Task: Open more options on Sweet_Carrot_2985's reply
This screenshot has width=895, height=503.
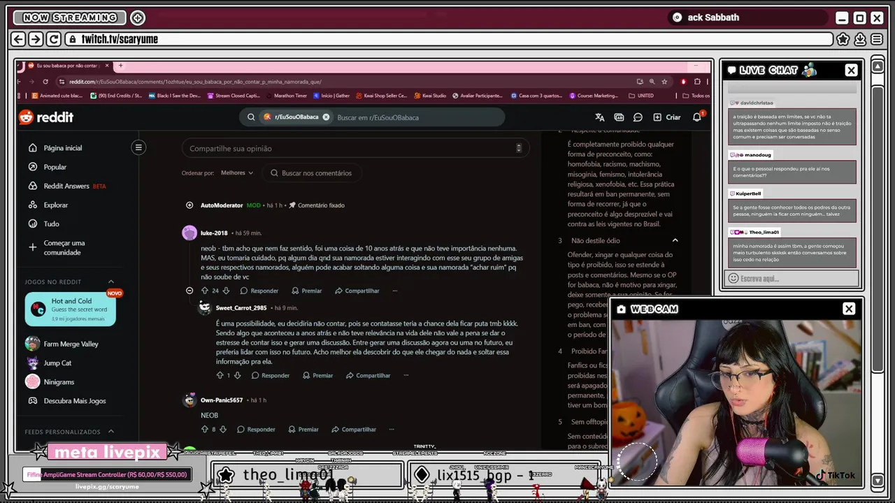Action: (x=406, y=375)
